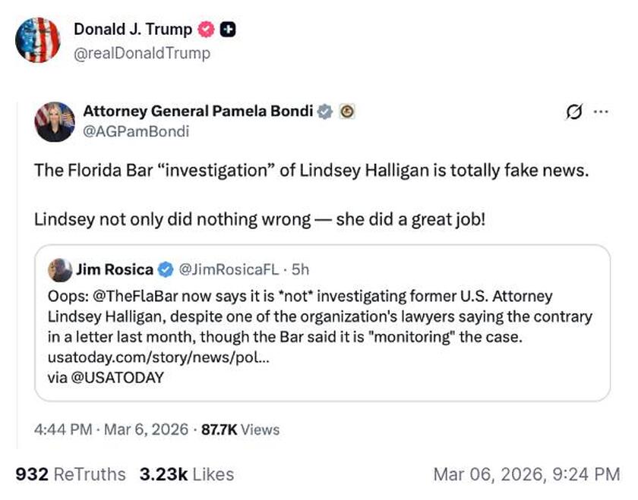Click Jim Rosica's profile avatar
Screen dimensions: 638x500
click(60, 269)
